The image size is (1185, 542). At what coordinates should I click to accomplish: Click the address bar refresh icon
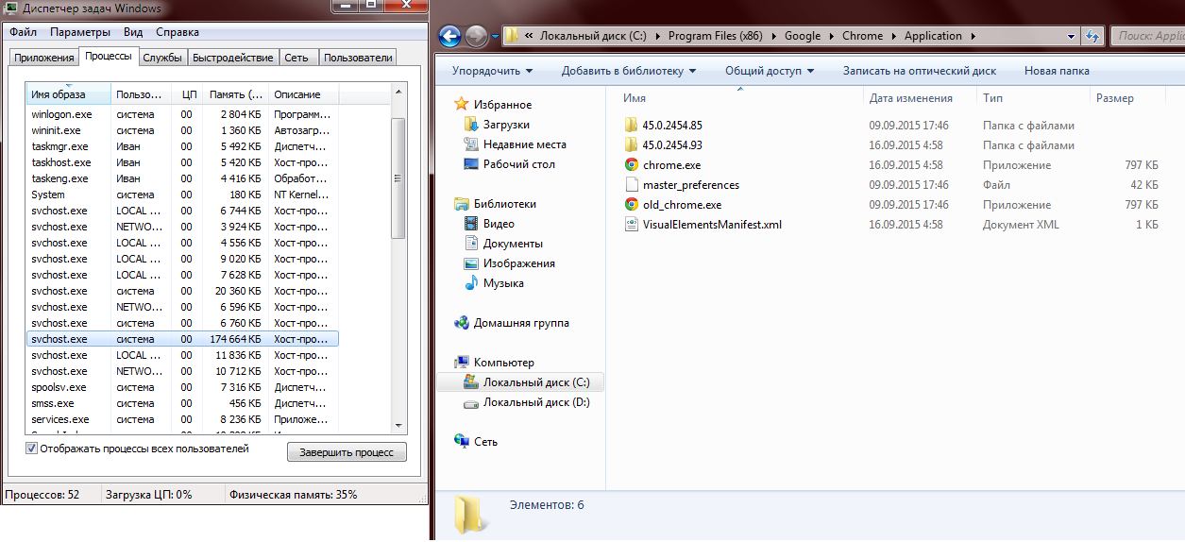pyautogui.click(x=1093, y=36)
